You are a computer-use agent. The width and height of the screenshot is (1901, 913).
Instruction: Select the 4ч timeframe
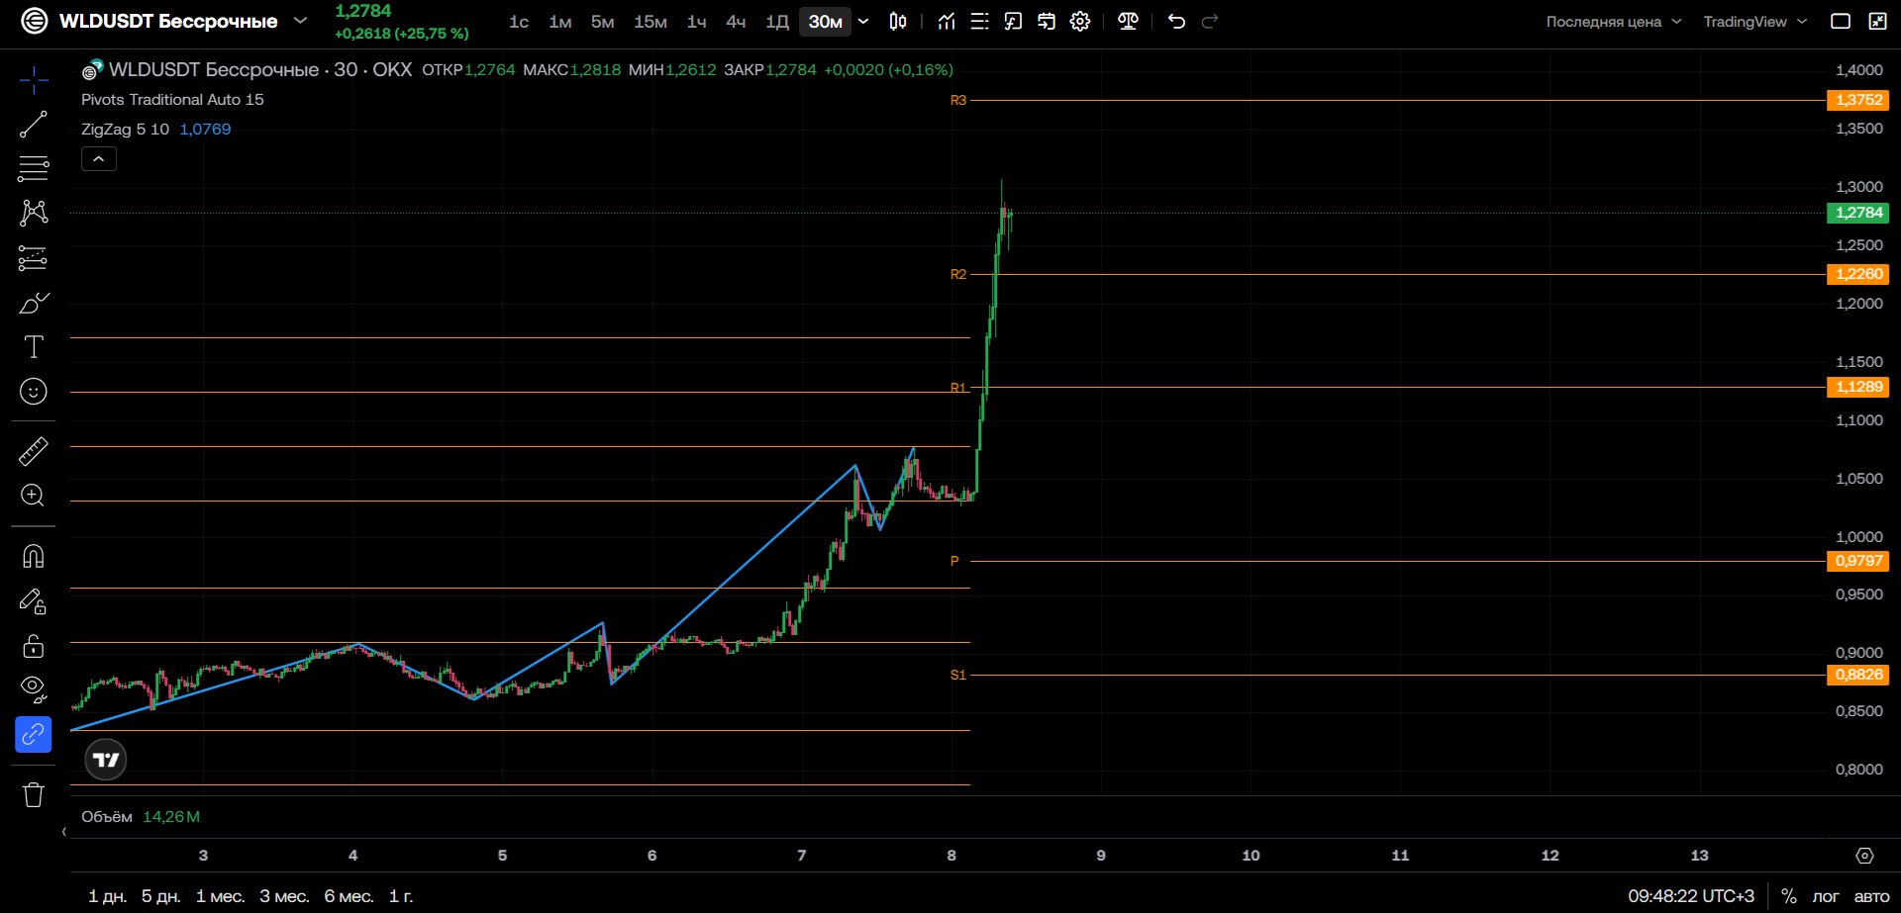click(736, 22)
